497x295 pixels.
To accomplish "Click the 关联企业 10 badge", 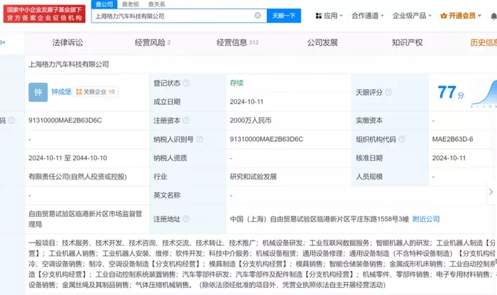I will 96,91.
